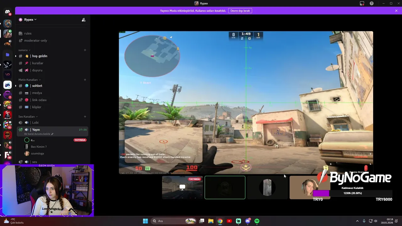
Task: Open the weather widget showing -1°C
Action: coord(14,221)
